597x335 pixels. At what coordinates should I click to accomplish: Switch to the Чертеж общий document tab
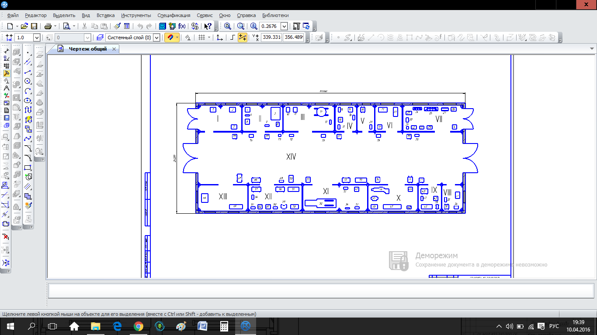87,49
